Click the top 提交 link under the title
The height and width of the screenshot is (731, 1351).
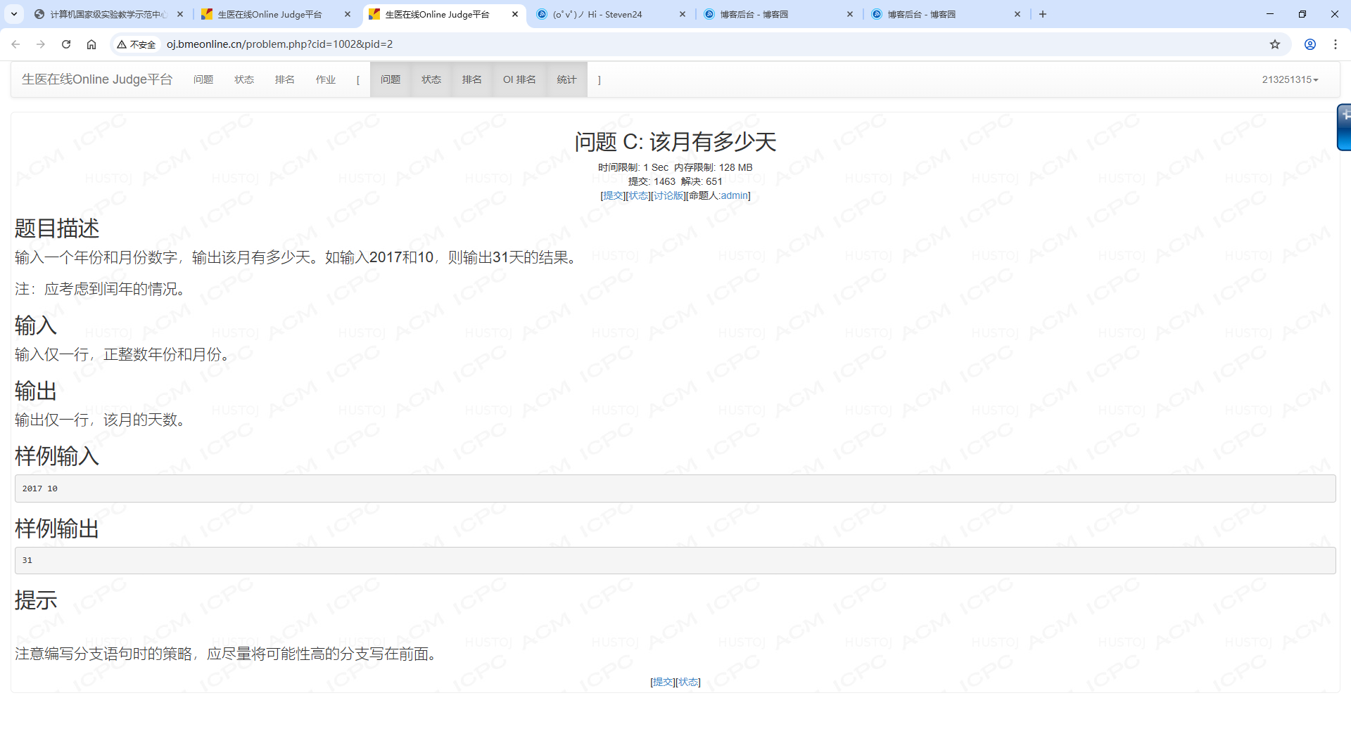614,195
